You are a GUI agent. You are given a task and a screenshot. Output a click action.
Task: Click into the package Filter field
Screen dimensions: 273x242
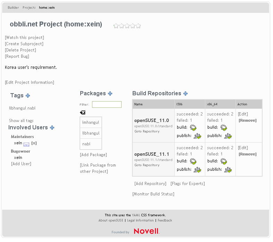pos(107,105)
